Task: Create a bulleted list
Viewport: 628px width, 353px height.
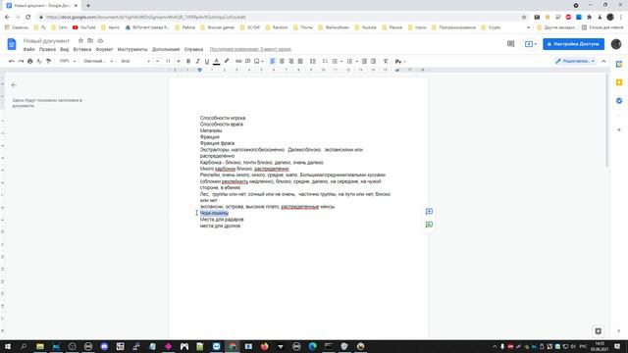Action: coord(335,61)
